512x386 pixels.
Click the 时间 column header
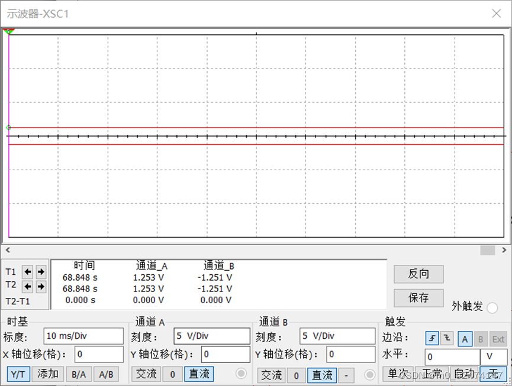click(x=84, y=265)
